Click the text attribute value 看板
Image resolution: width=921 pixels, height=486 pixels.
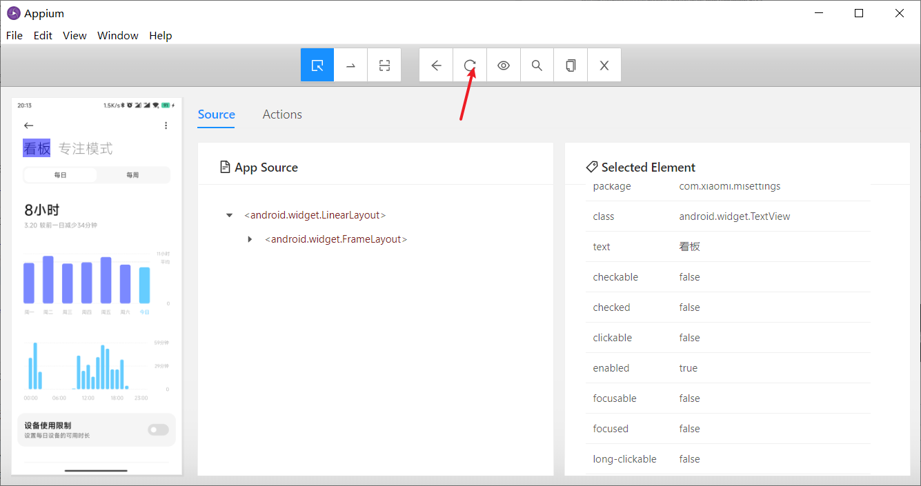pos(689,247)
